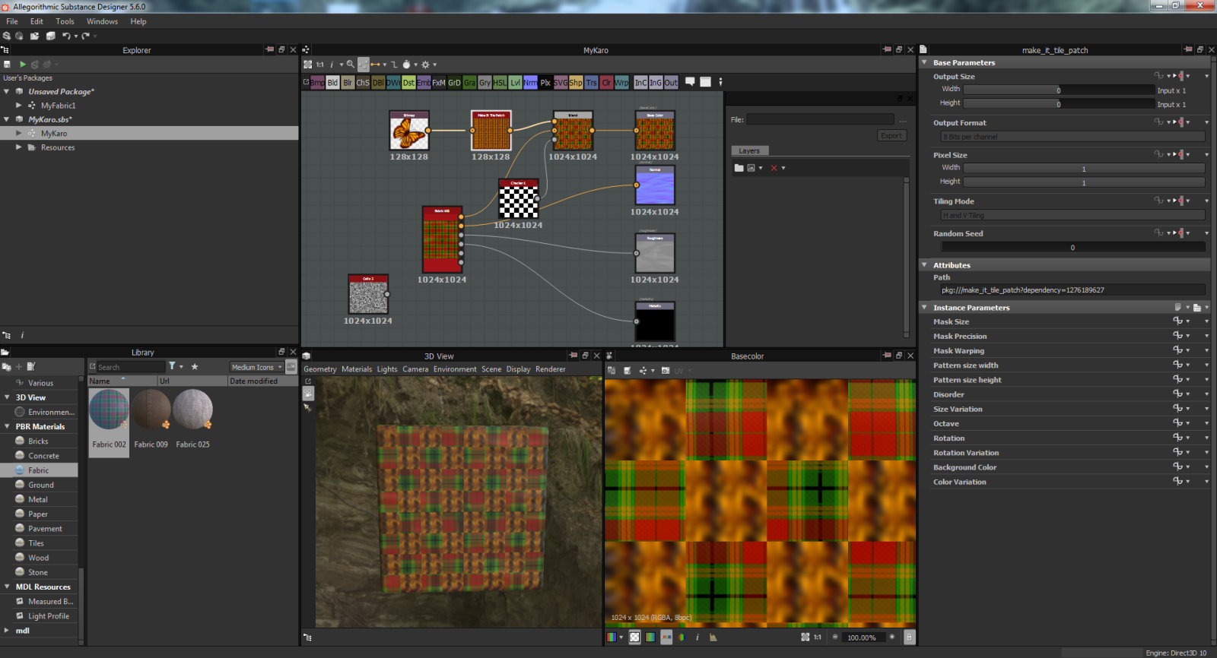Image resolution: width=1217 pixels, height=658 pixels.
Task: Expand the Resources folder in Explorer
Action: click(19, 147)
